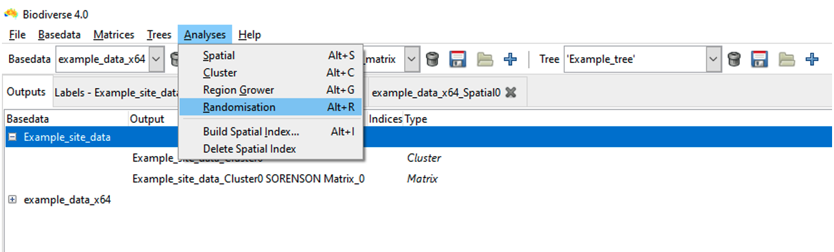Click the Biodiverse app icon in title bar
This screenshot has width=834, height=252.
coord(11,14)
